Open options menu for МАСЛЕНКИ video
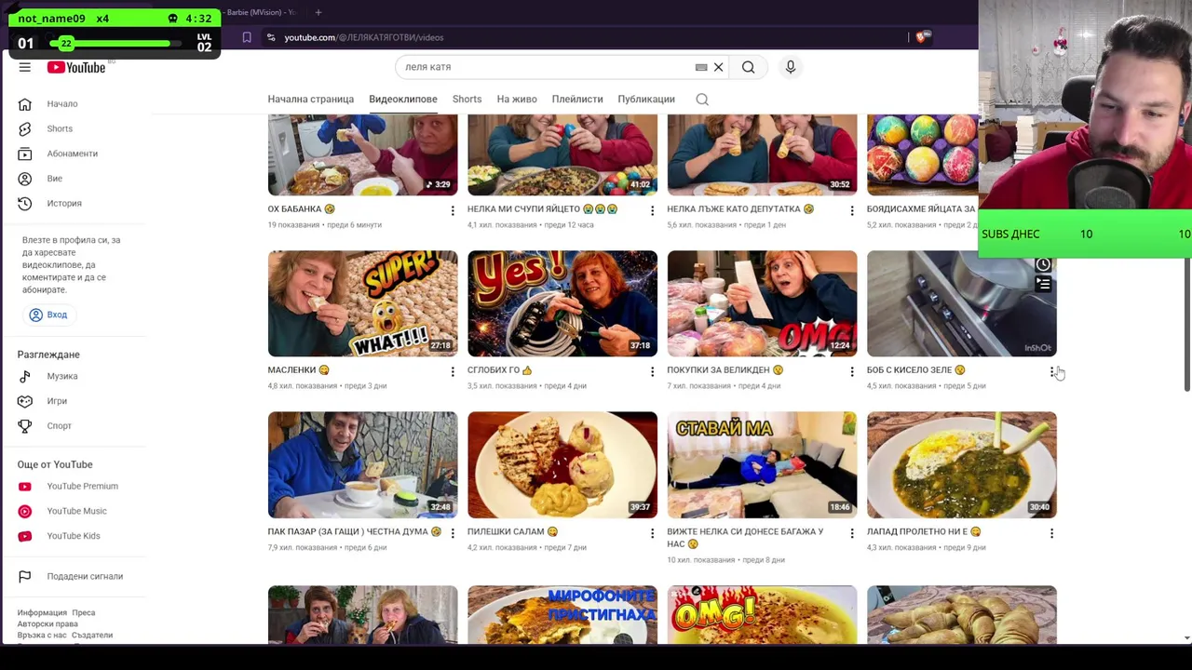This screenshot has height=670, width=1192. pos(453,372)
